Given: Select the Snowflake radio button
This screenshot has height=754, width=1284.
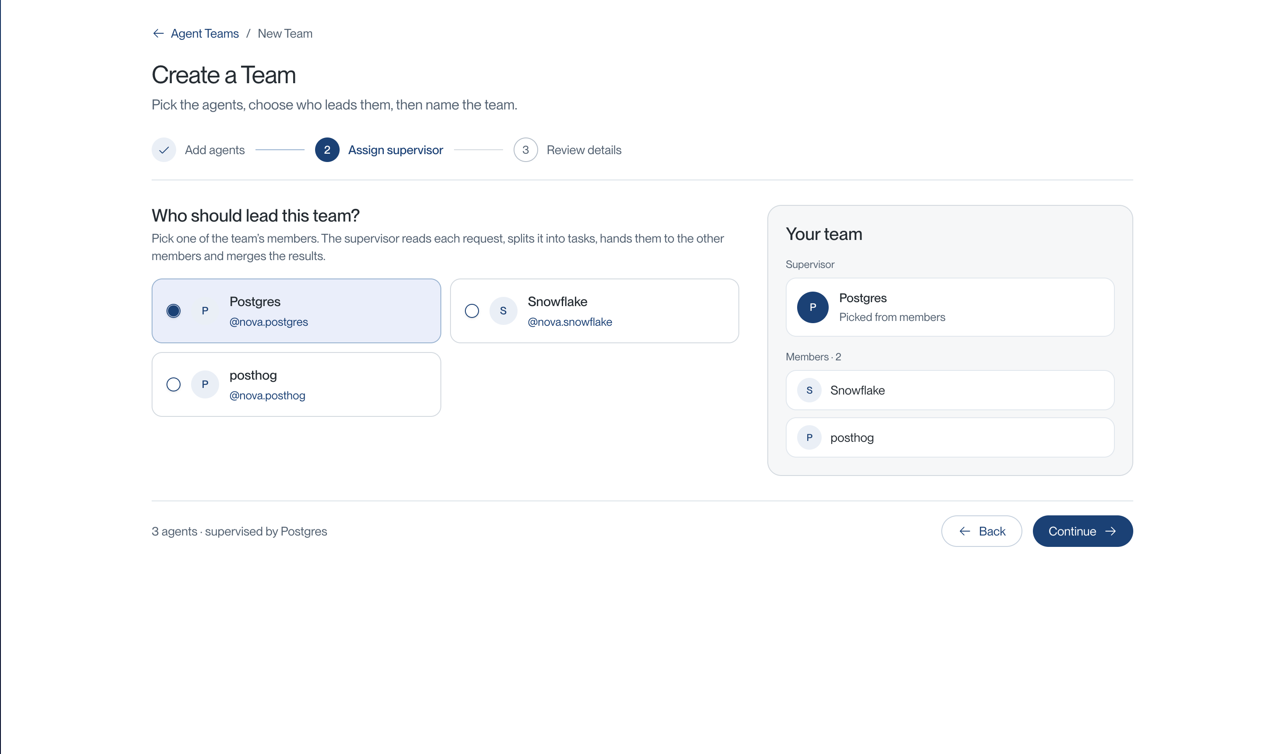Looking at the screenshot, I should tap(472, 310).
